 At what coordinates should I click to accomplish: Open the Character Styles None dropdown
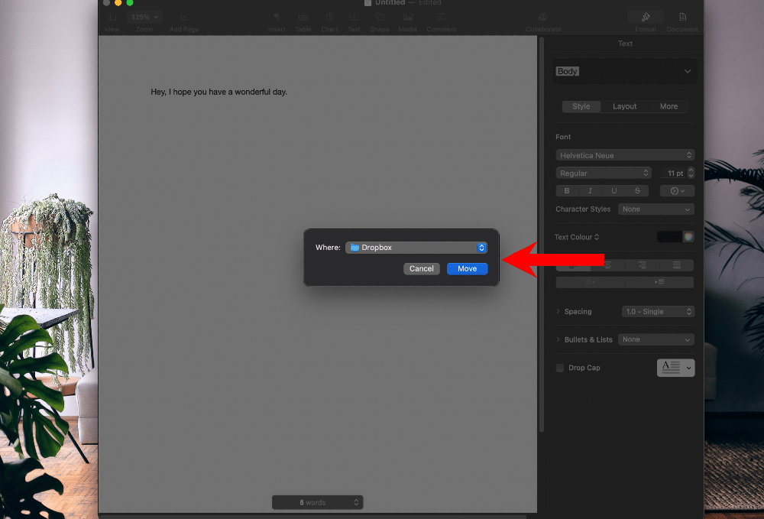point(656,209)
